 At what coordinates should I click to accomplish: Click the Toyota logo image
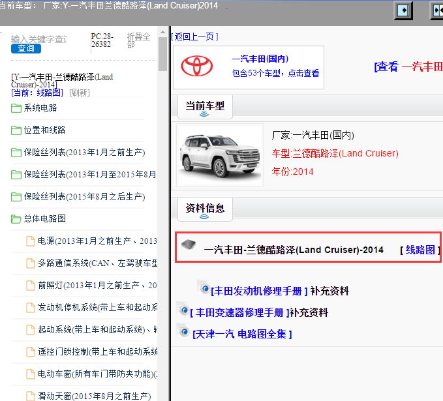coord(197,66)
